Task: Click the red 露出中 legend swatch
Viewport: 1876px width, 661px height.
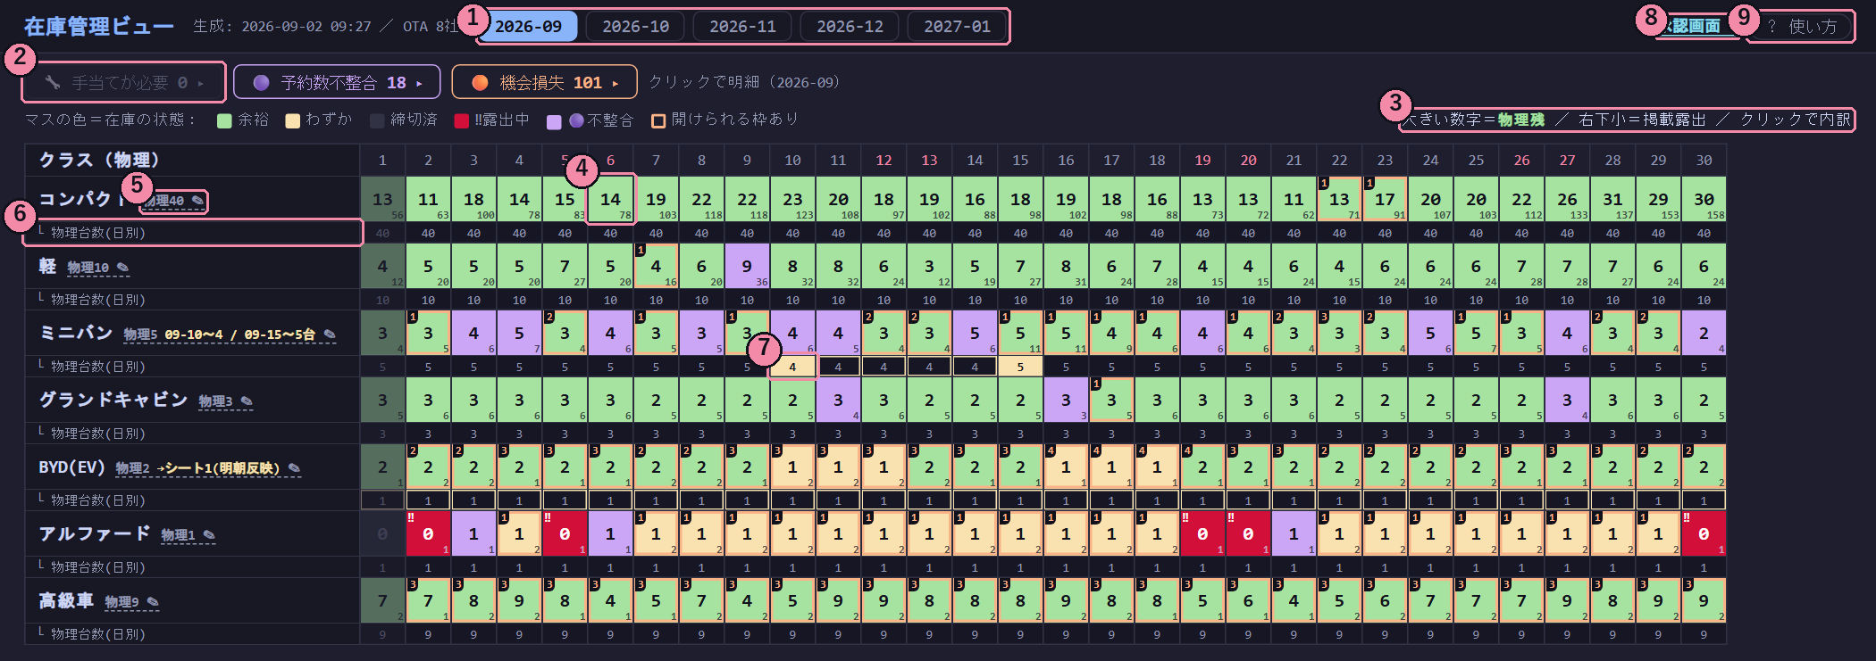Action: tap(462, 120)
